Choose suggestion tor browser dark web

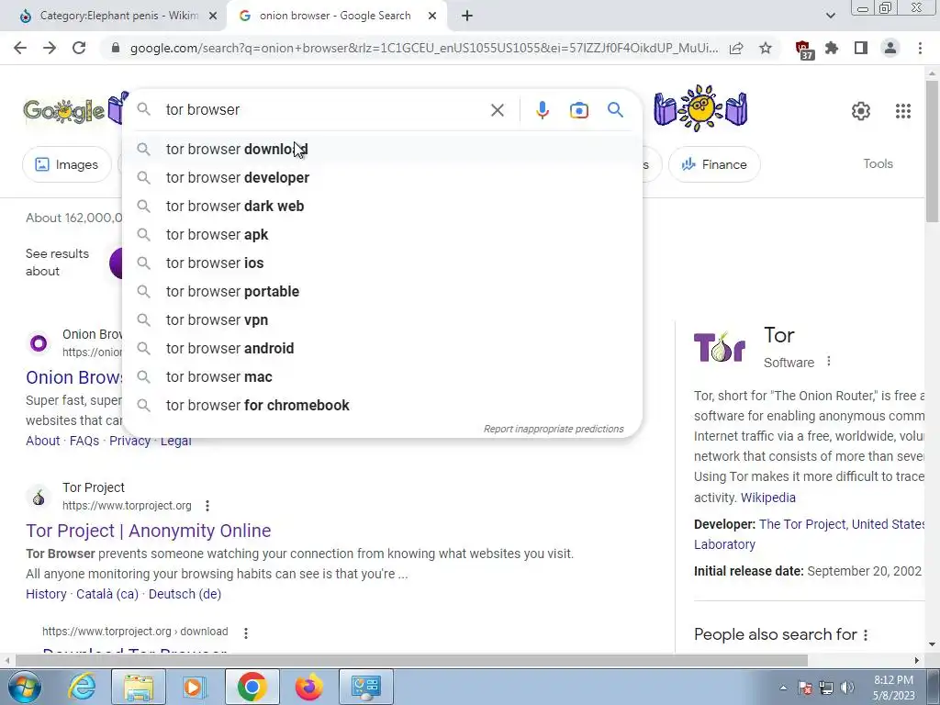382,207
